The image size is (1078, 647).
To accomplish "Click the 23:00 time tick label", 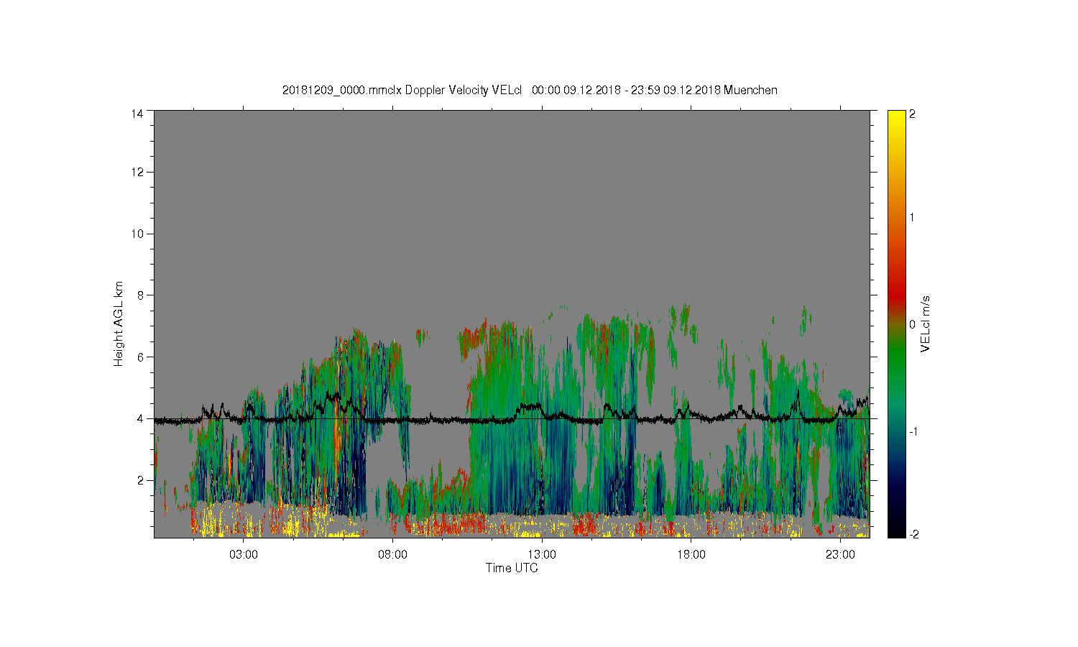I will coord(840,554).
